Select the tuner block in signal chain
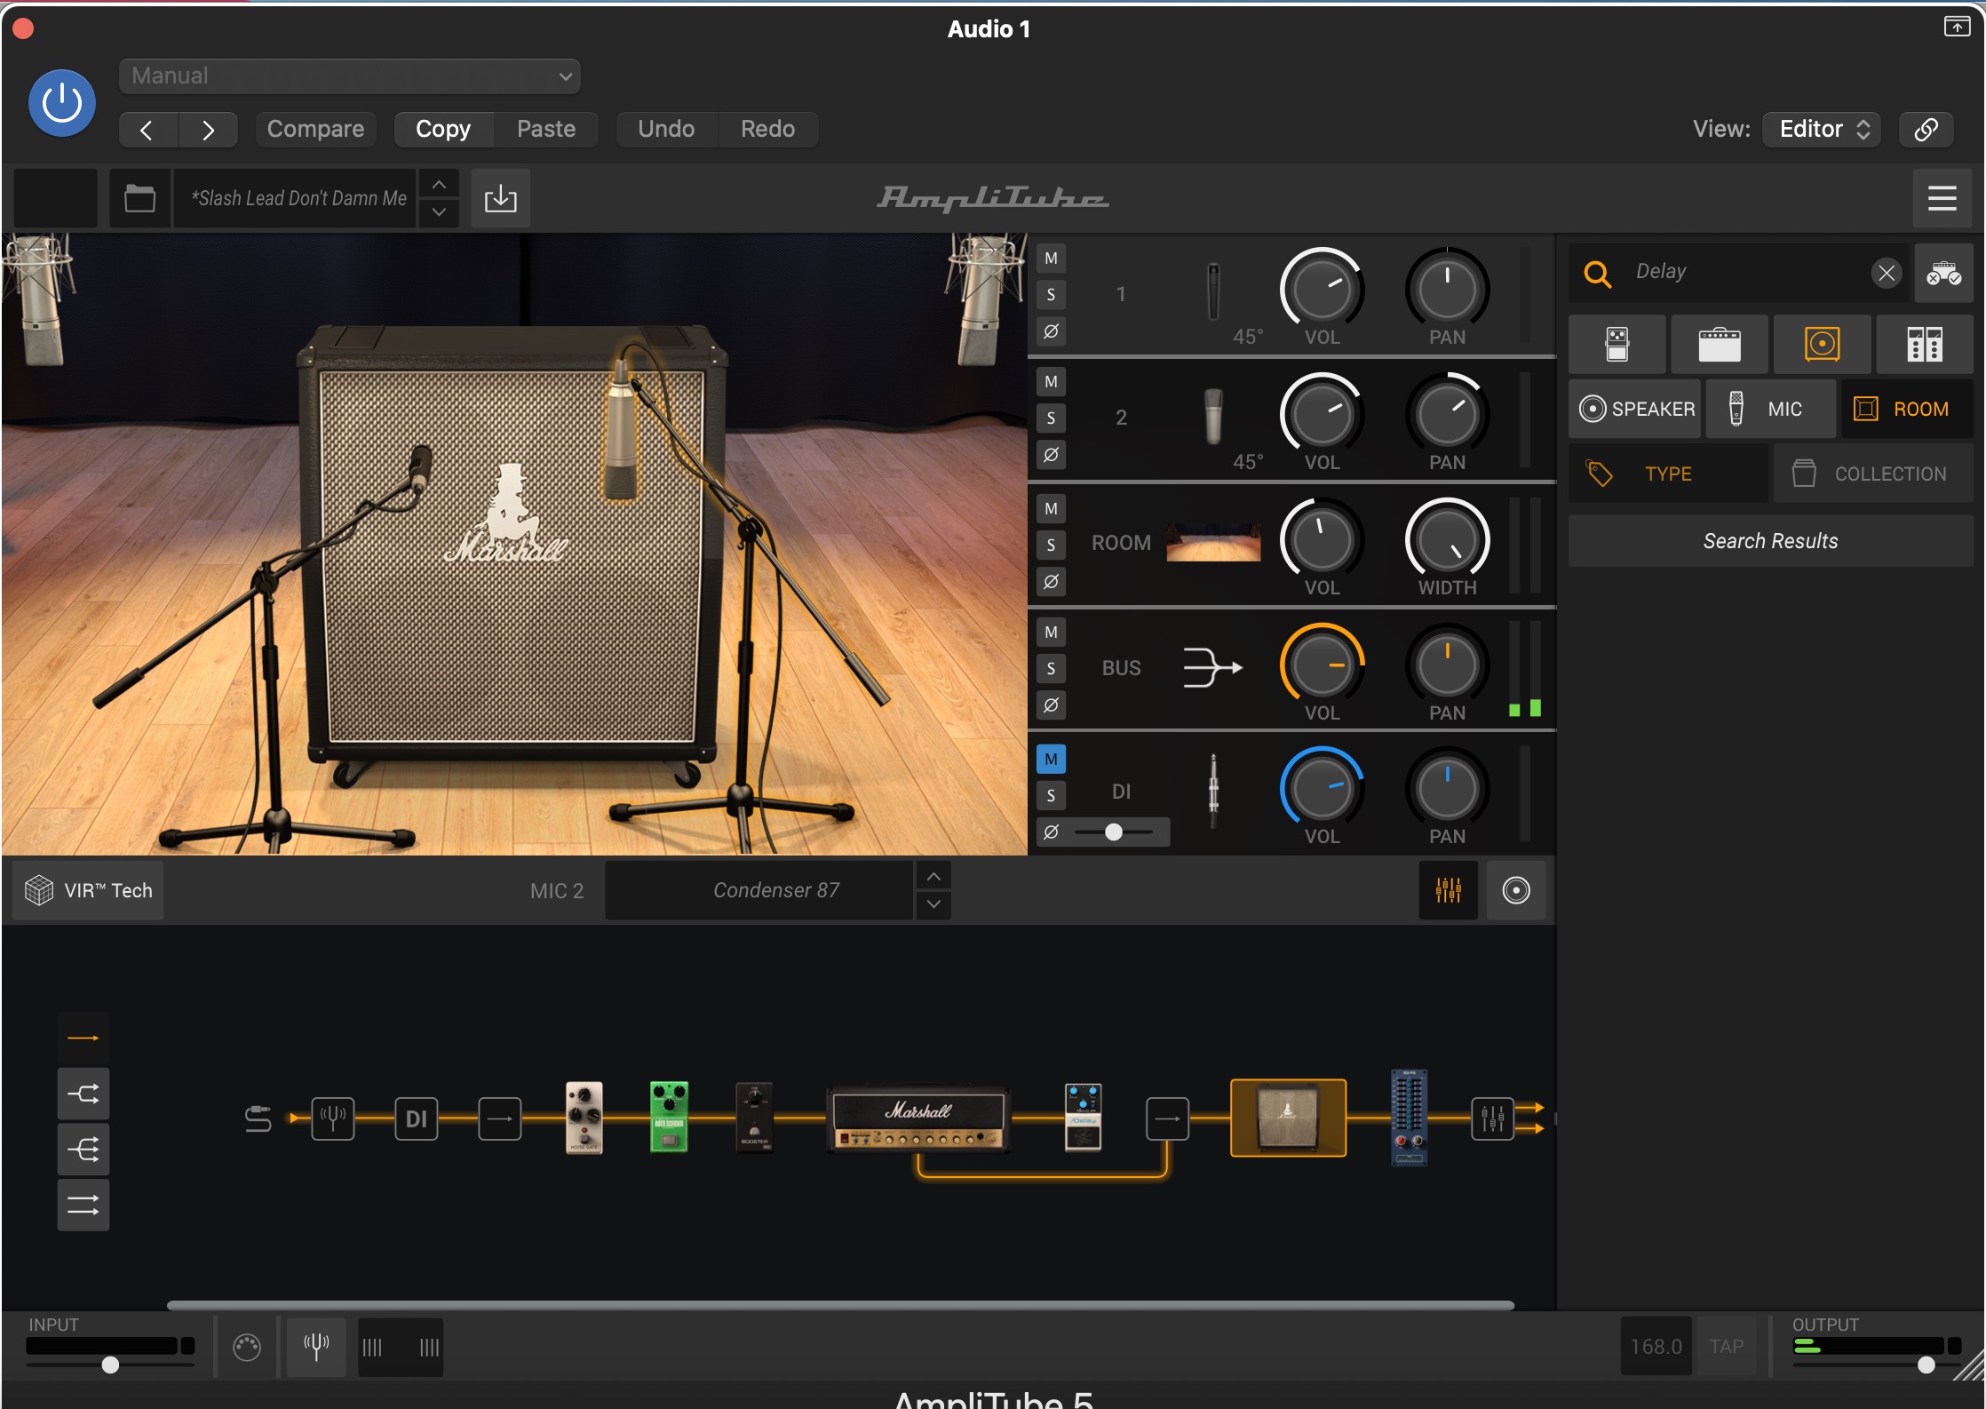 (x=333, y=1118)
